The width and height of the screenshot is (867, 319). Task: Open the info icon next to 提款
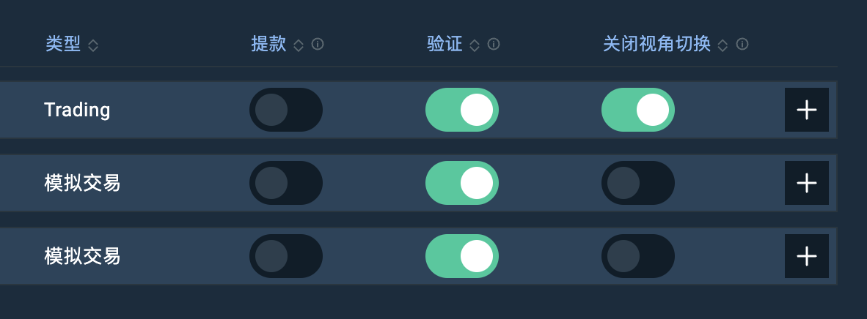click(318, 44)
